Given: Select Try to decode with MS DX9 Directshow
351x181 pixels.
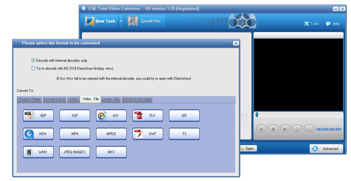Looking at the screenshot, I should tap(33, 68).
